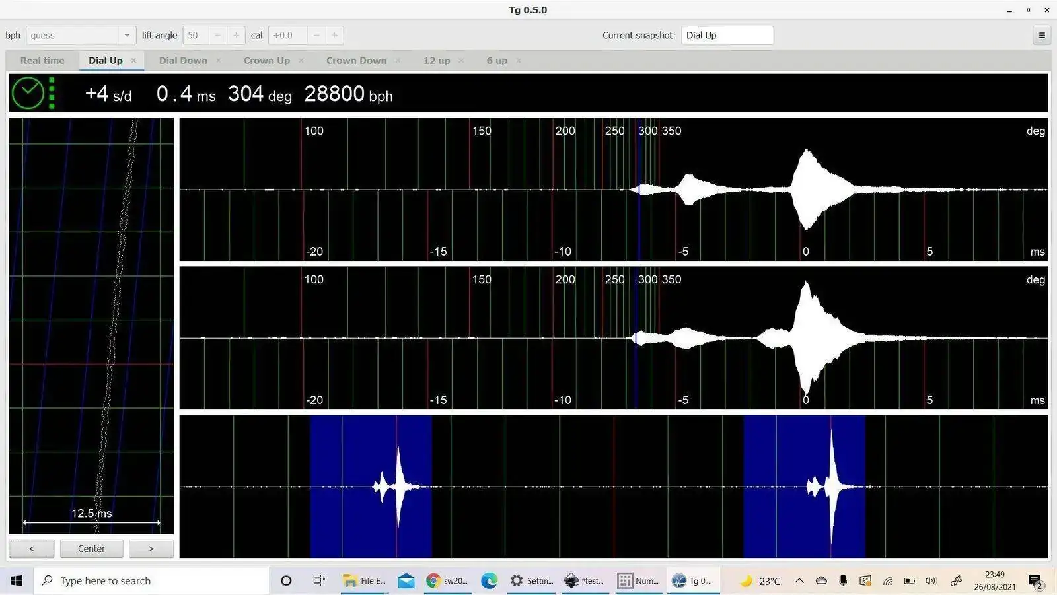
Task: Open the Crown Up tab
Action: (267, 61)
